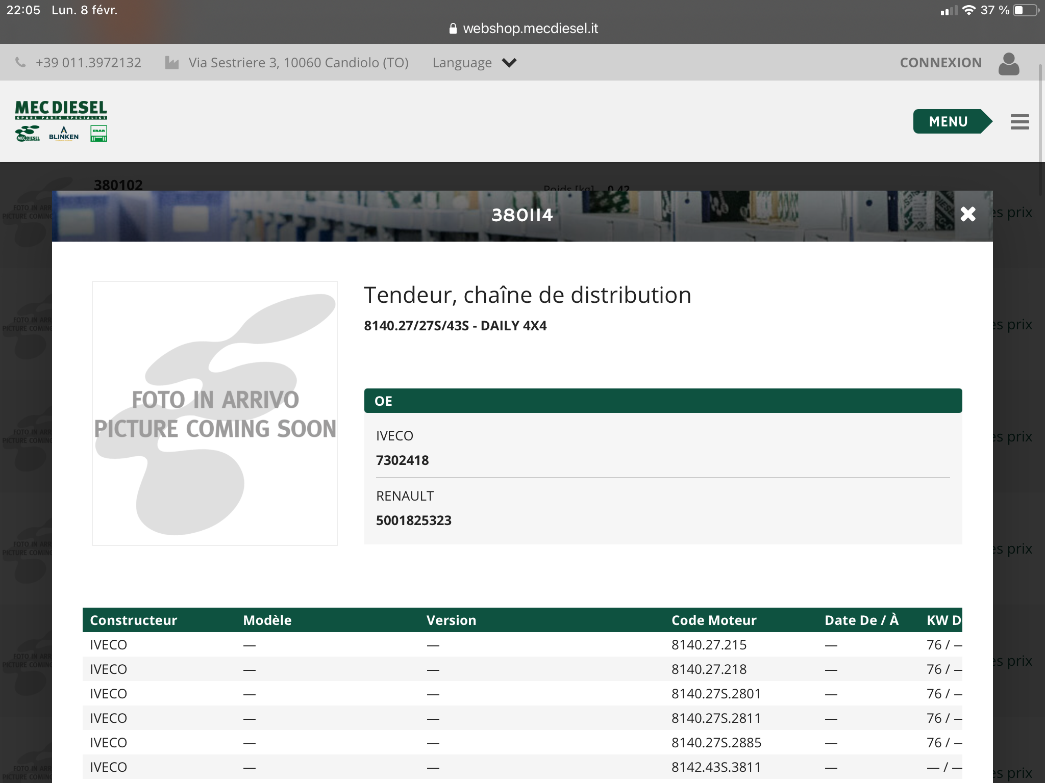
Task: Open the hamburger menu icon
Action: 1019,122
